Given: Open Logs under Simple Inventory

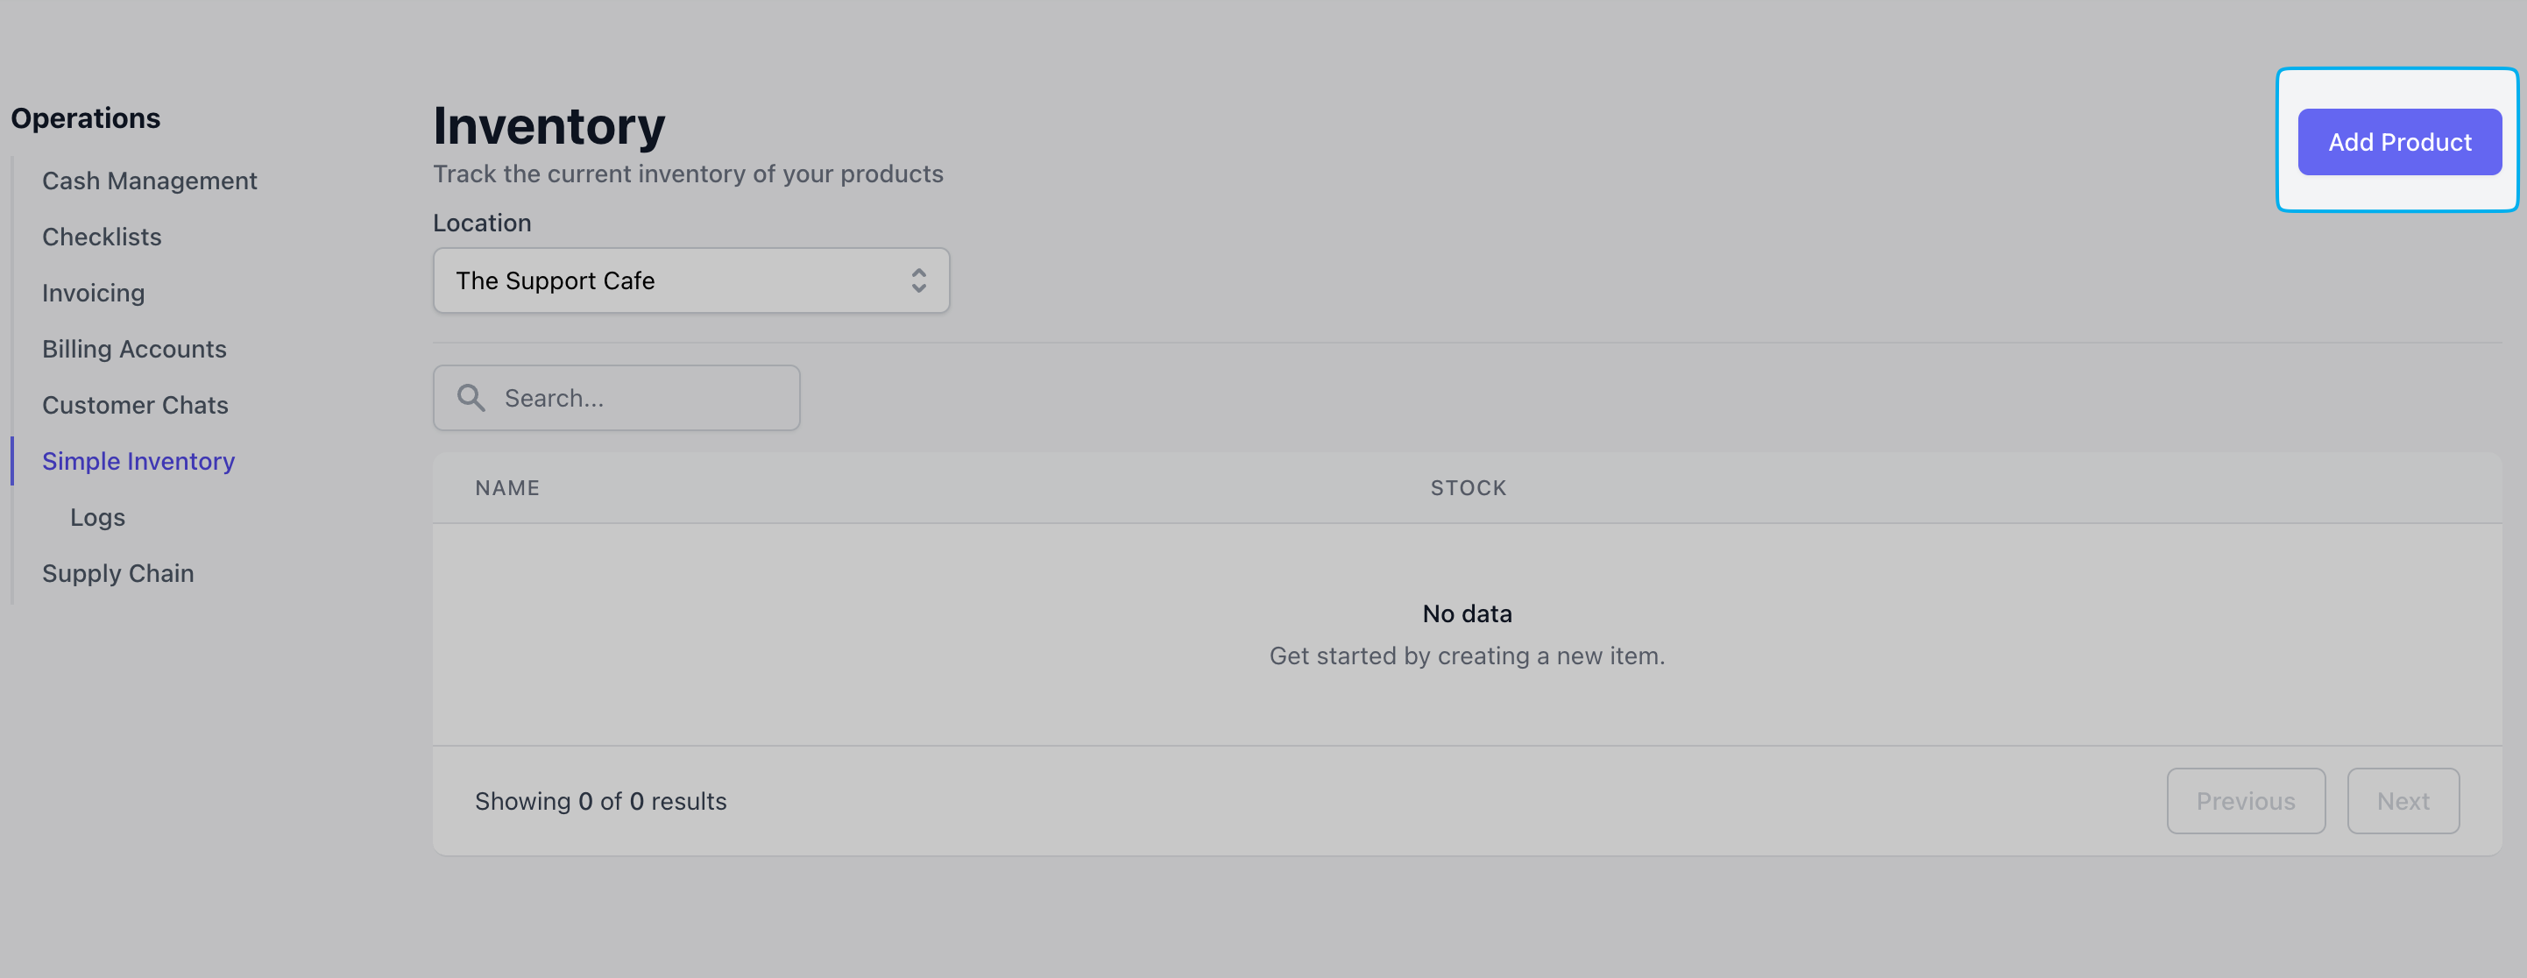Looking at the screenshot, I should point(97,517).
